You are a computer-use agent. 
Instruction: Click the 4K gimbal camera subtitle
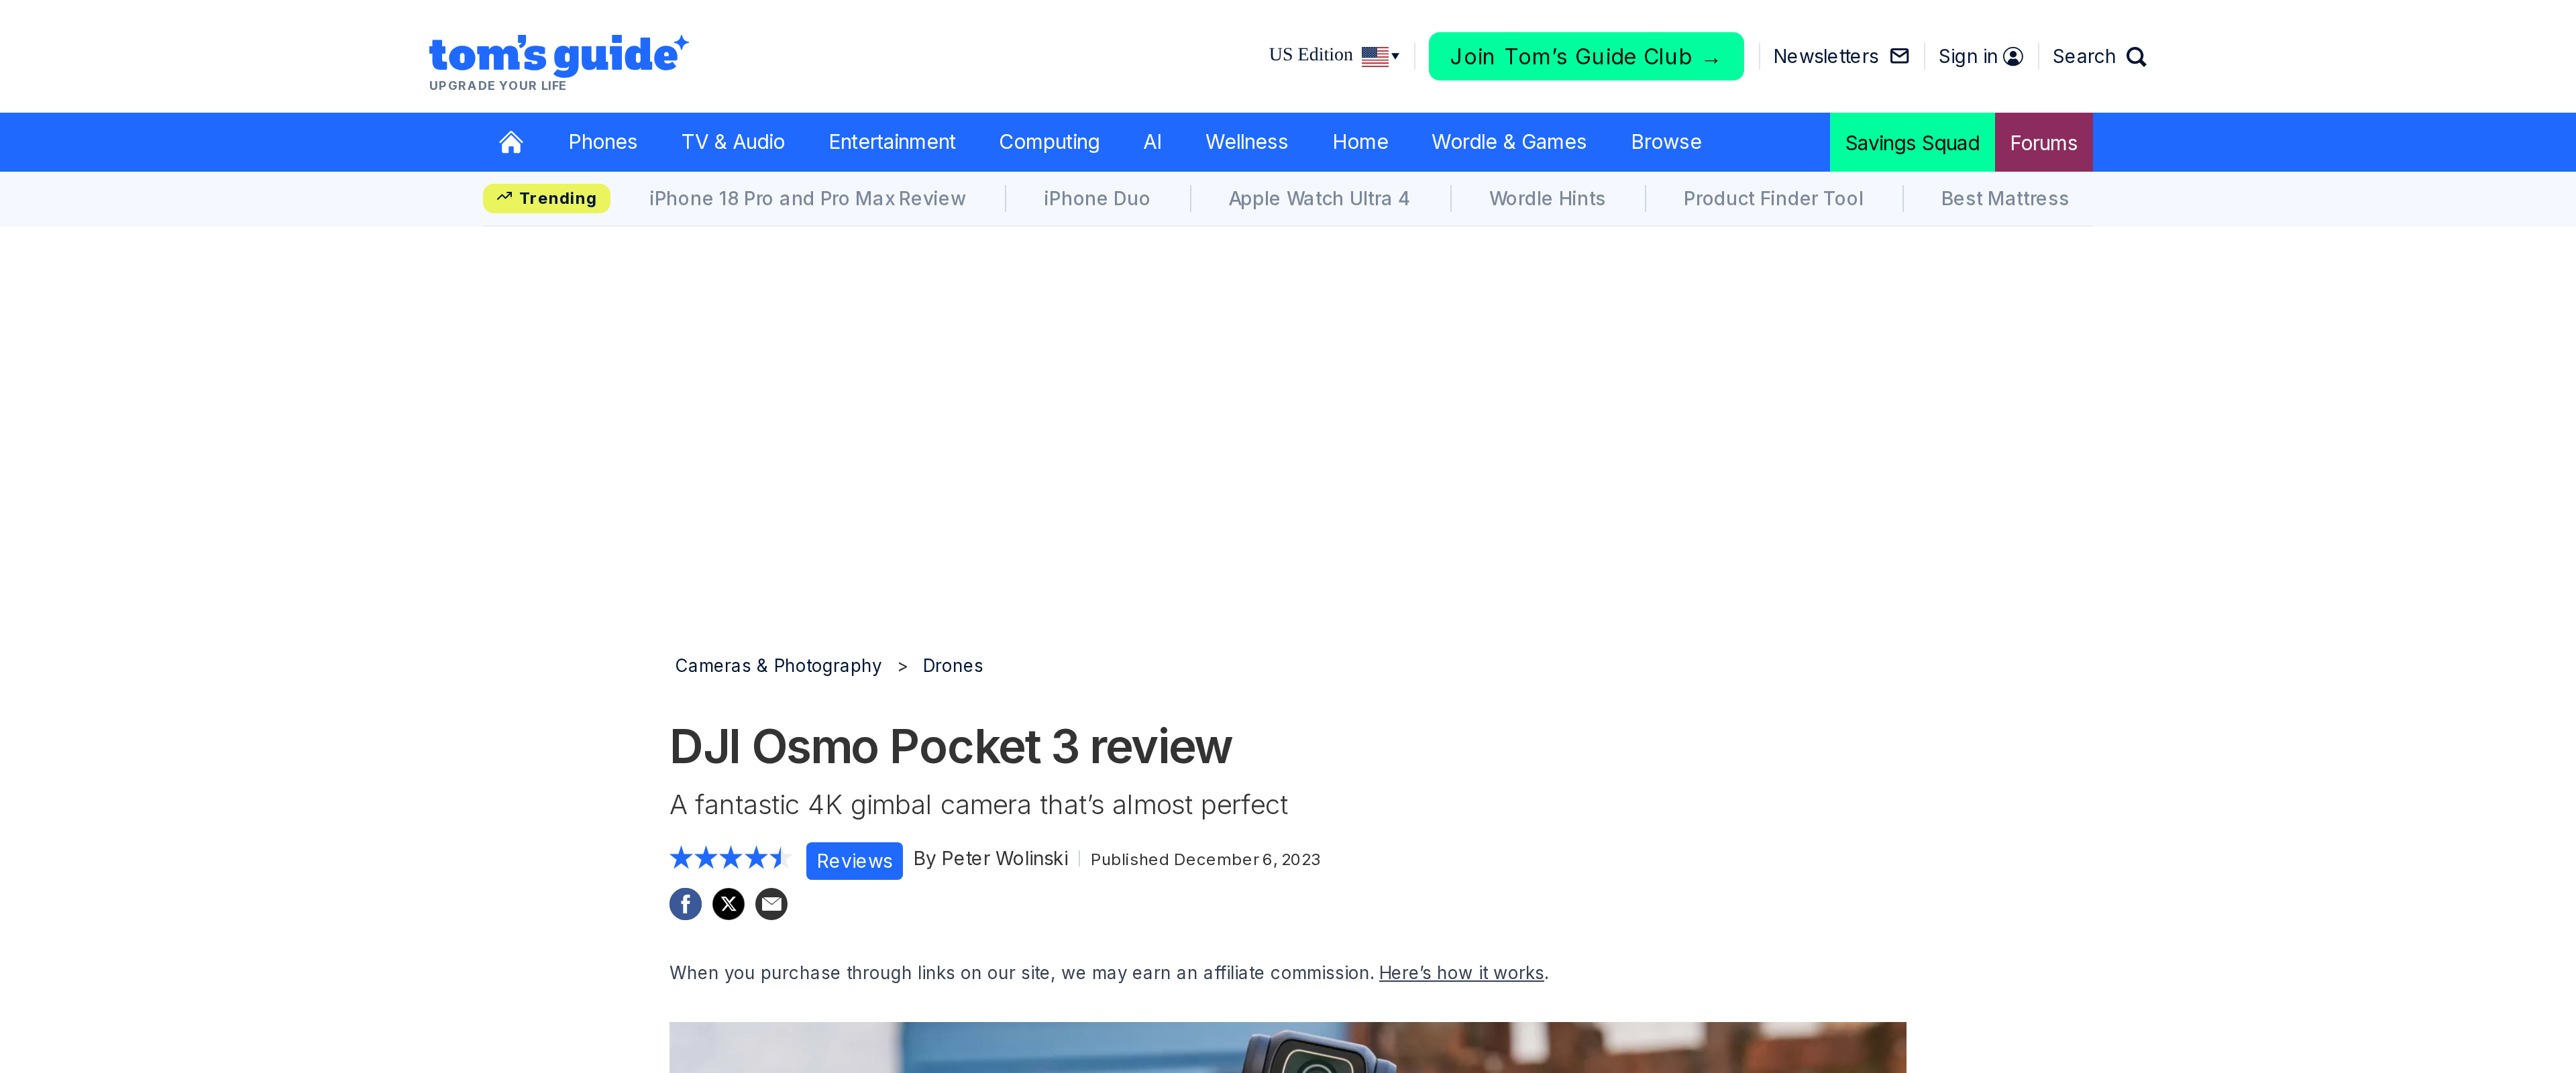pyautogui.click(x=978, y=805)
